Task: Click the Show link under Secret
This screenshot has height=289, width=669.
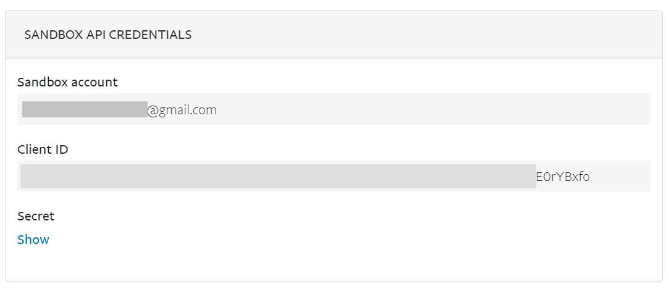Action: [33, 240]
